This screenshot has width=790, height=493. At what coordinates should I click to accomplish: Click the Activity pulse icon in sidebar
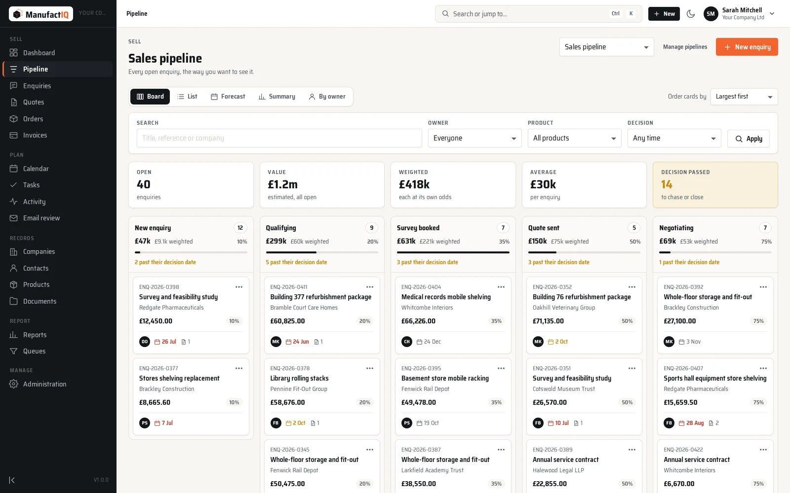pos(14,202)
